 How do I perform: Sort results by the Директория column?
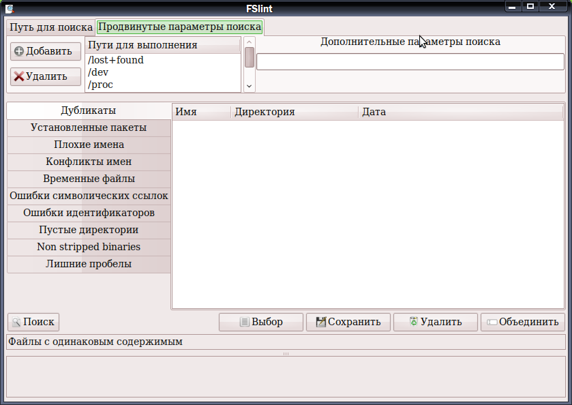click(x=295, y=112)
